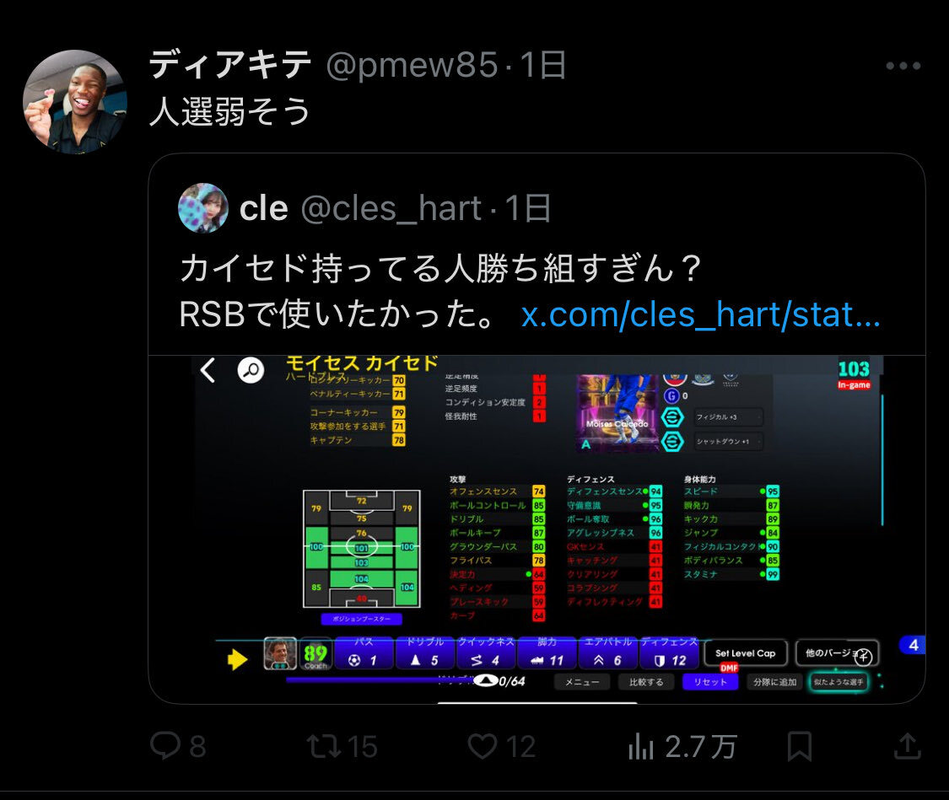Bookmark this post
Screen dimensions: 949x800
pos(799,746)
